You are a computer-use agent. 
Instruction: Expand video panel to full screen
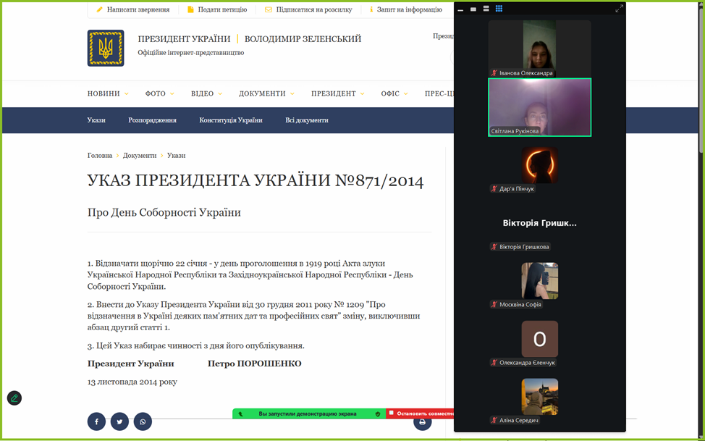click(619, 9)
